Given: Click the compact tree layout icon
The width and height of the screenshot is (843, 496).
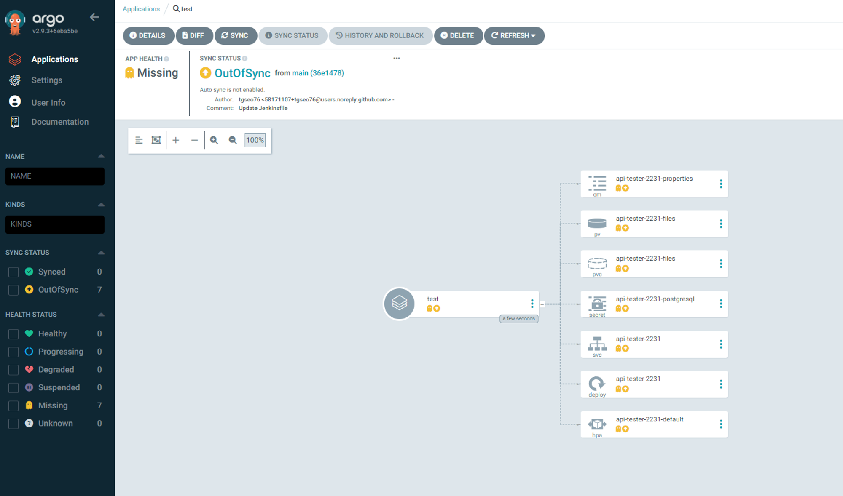Looking at the screenshot, I should (x=139, y=140).
